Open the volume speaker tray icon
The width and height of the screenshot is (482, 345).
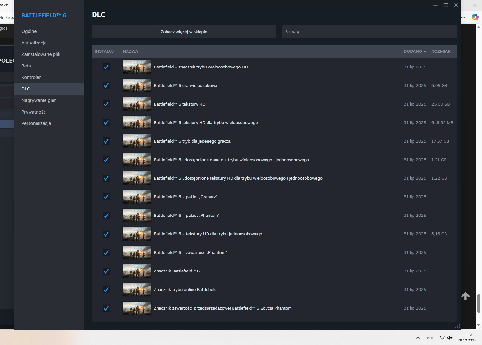[x=450, y=338]
